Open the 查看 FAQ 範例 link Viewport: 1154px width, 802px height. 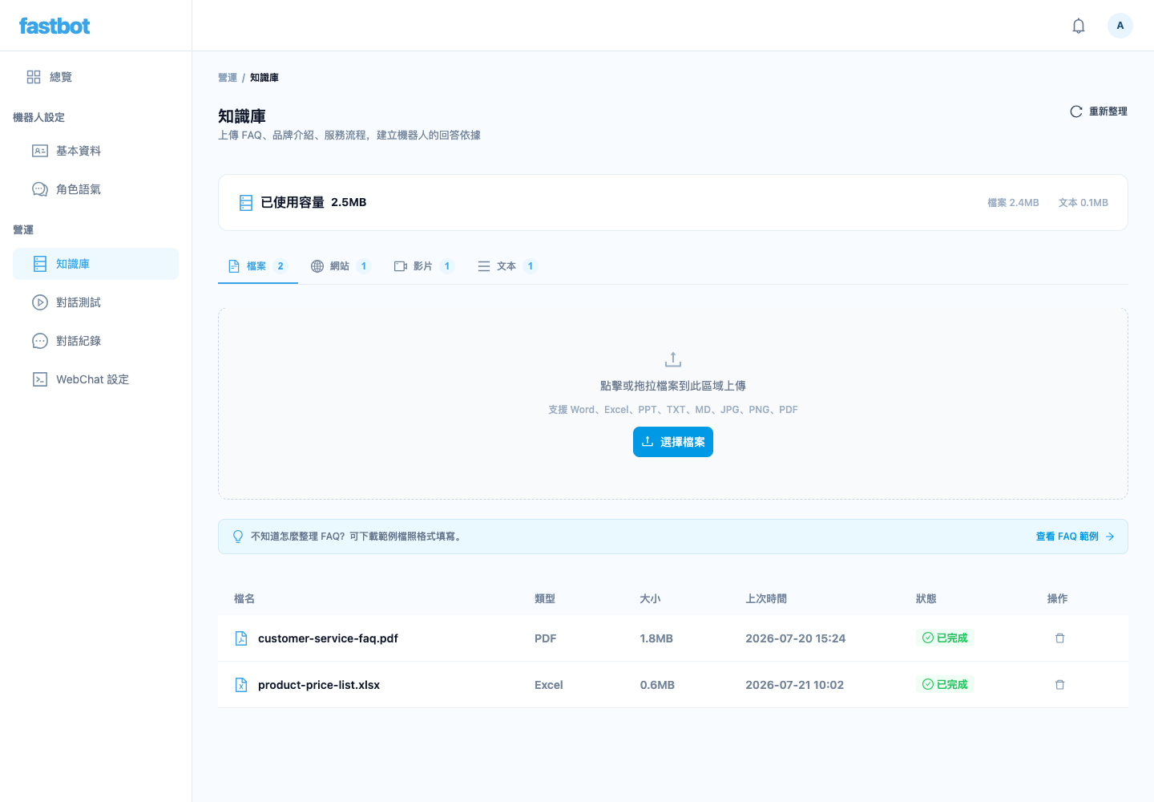[x=1075, y=537]
